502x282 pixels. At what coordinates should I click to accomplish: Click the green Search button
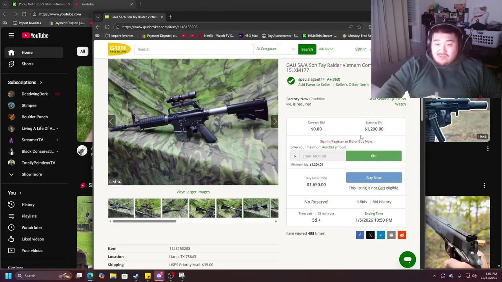pyautogui.click(x=307, y=49)
